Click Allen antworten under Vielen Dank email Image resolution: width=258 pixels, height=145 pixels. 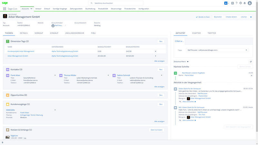pos(188,101)
